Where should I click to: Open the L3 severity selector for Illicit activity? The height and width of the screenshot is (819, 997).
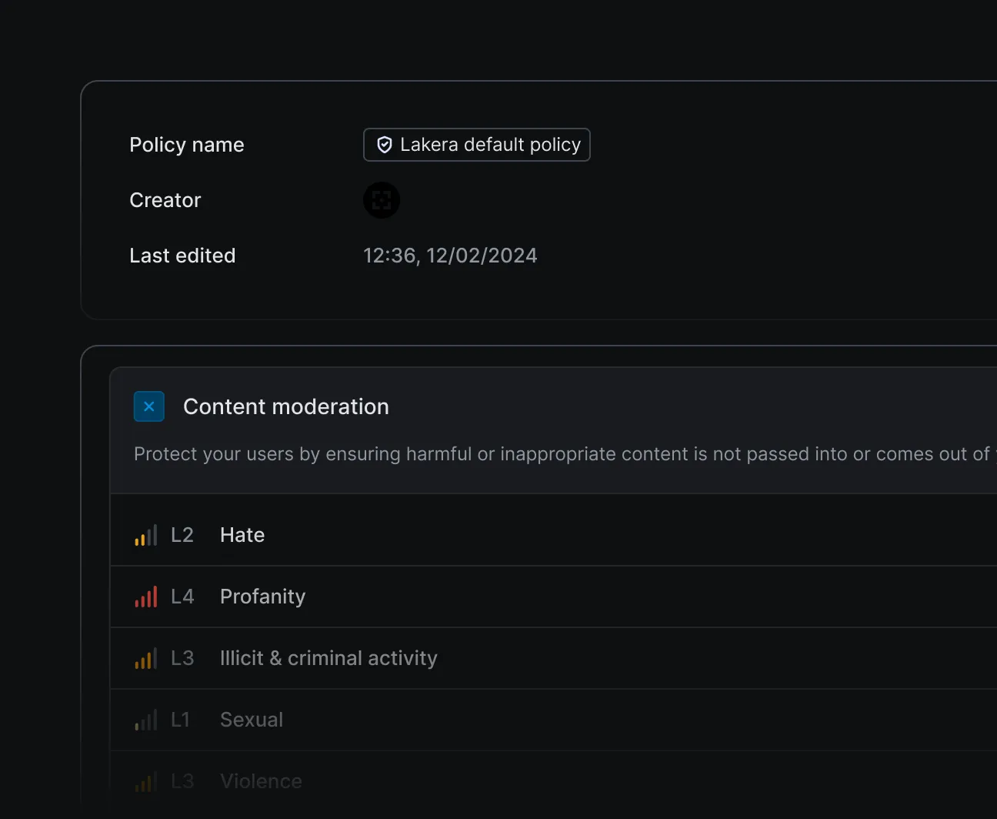pos(182,658)
